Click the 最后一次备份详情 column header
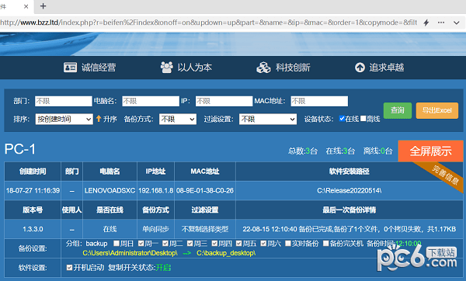466x281 pixels. [349, 210]
